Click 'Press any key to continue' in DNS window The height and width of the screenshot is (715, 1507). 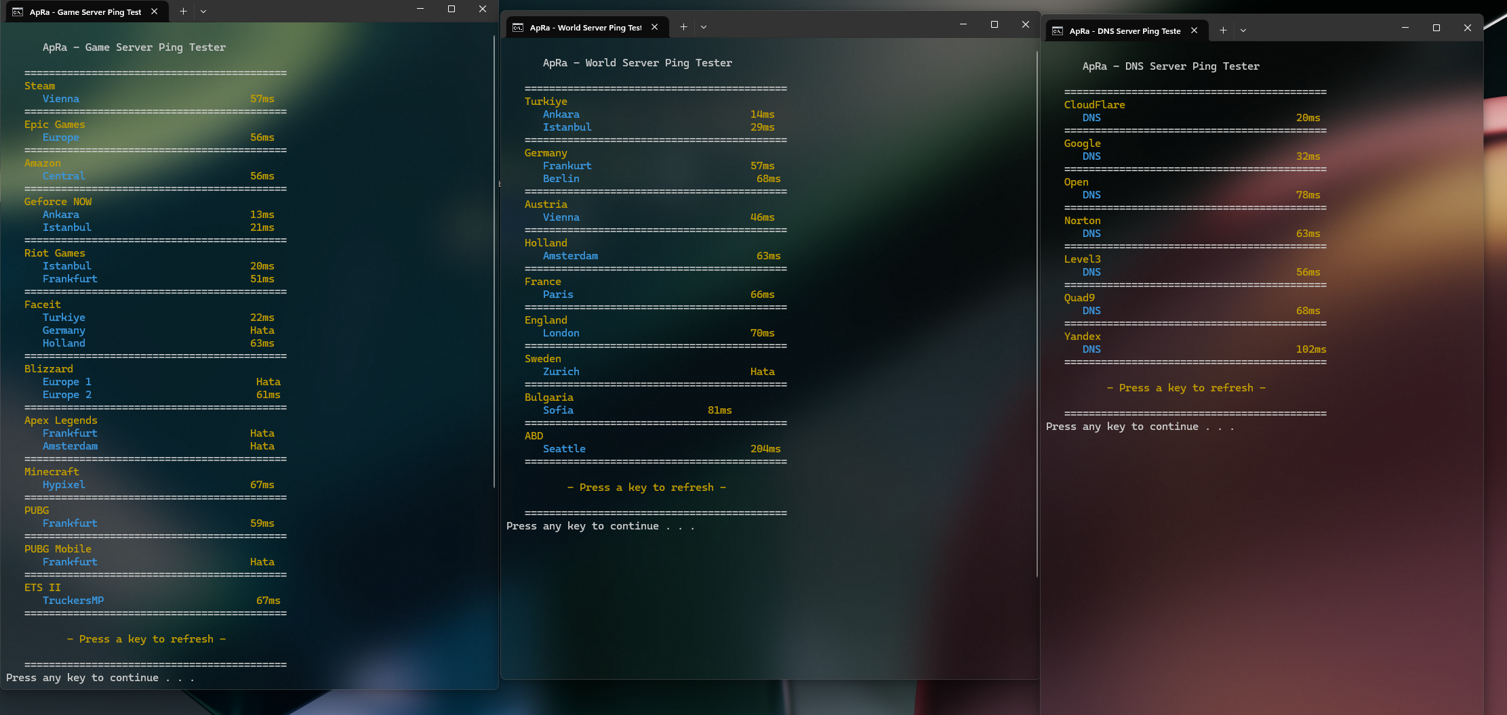pyautogui.click(x=1140, y=427)
